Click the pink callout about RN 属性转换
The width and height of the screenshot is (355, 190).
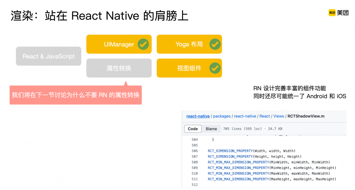tap(76, 95)
